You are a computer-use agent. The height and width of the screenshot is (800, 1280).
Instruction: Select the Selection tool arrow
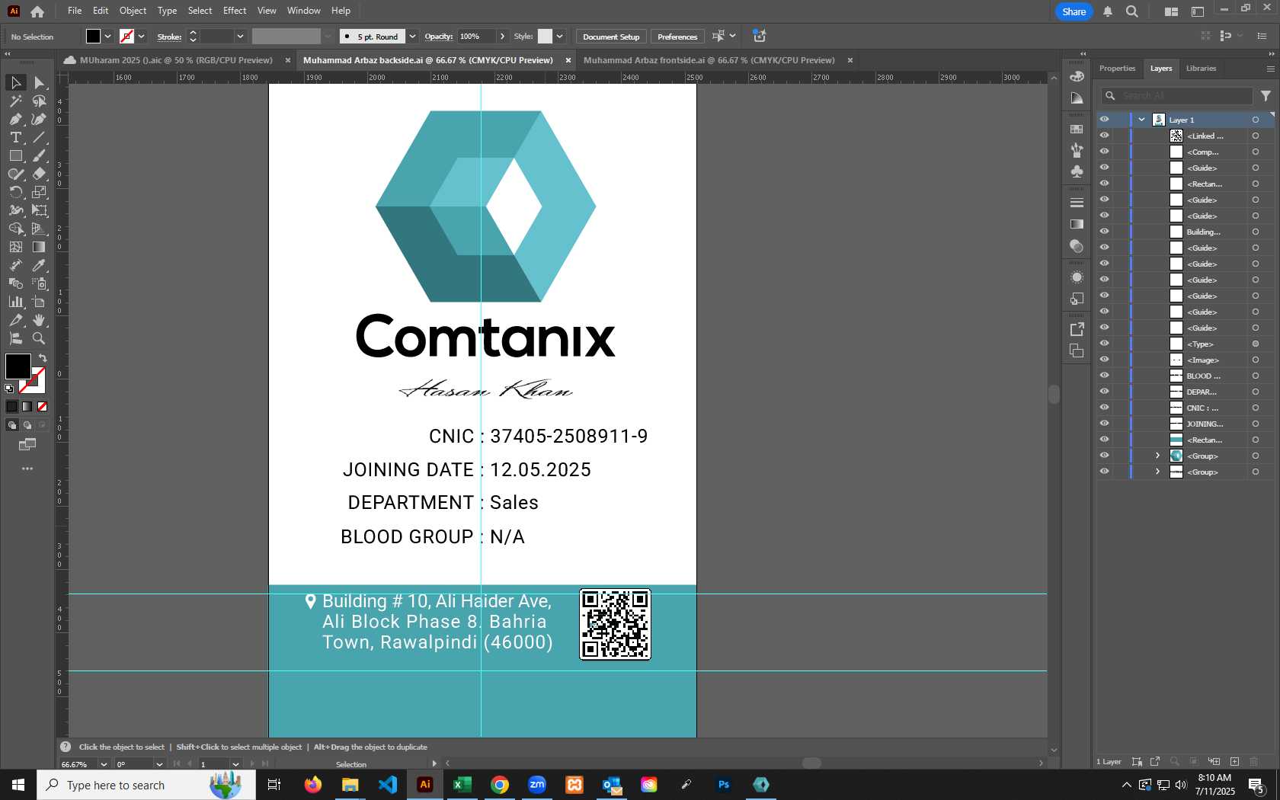click(x=15, y=82)
